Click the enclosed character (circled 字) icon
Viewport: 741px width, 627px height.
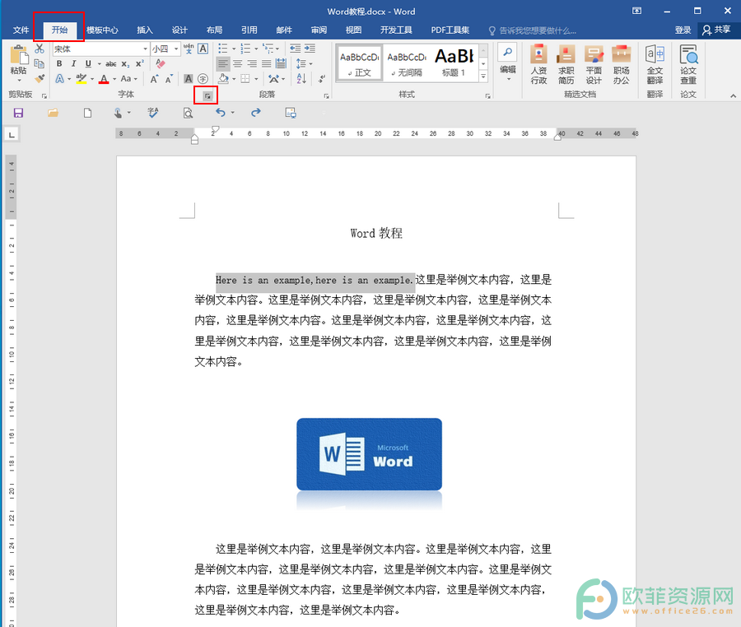[203, 79]
